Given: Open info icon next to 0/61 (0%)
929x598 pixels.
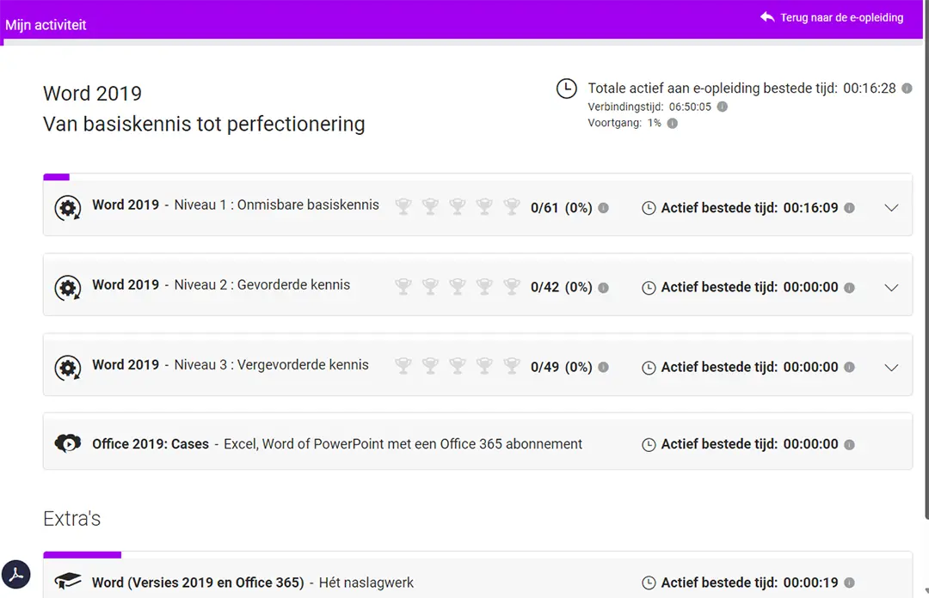Looking at the screenshot, I should (603, 208).
